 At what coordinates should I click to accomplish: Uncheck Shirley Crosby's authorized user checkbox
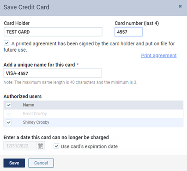(x=9, y=122)
